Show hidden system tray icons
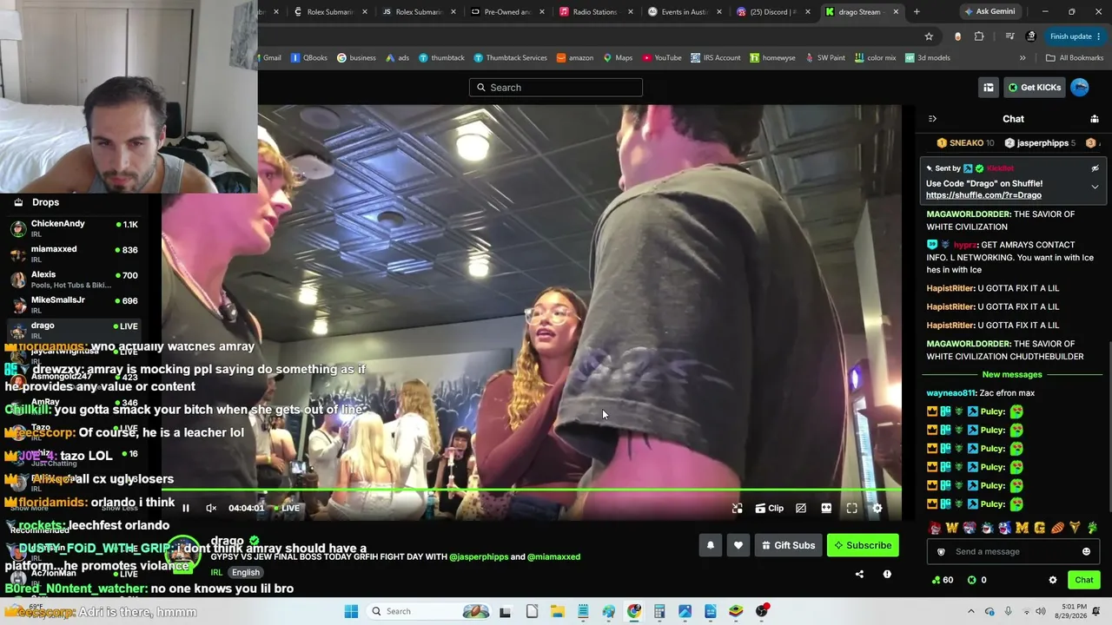This screenshot has width=1112, height=625. [x=972, y=611]
